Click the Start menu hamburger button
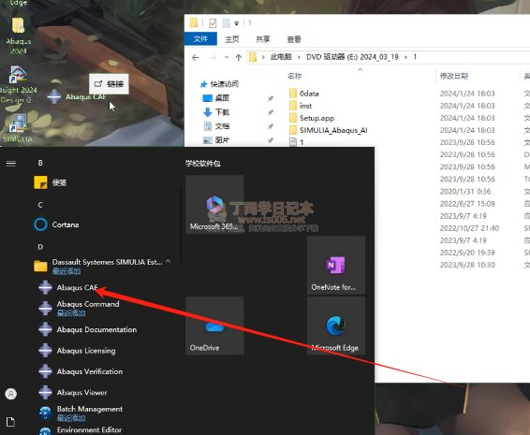This screenshot has height=435, width=530. [11, 164]
